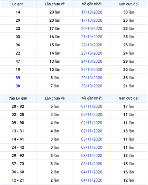The image size is (148, 185).
Task: Open the 02/11/2020 link for pair 13 - 31
Action: pos(92,131)
